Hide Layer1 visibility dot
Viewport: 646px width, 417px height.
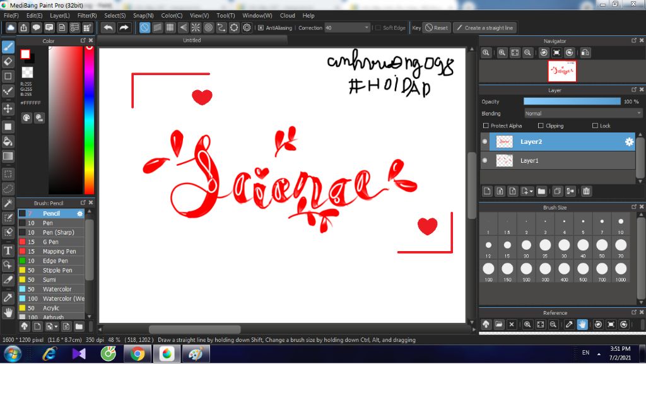point(485,160)
